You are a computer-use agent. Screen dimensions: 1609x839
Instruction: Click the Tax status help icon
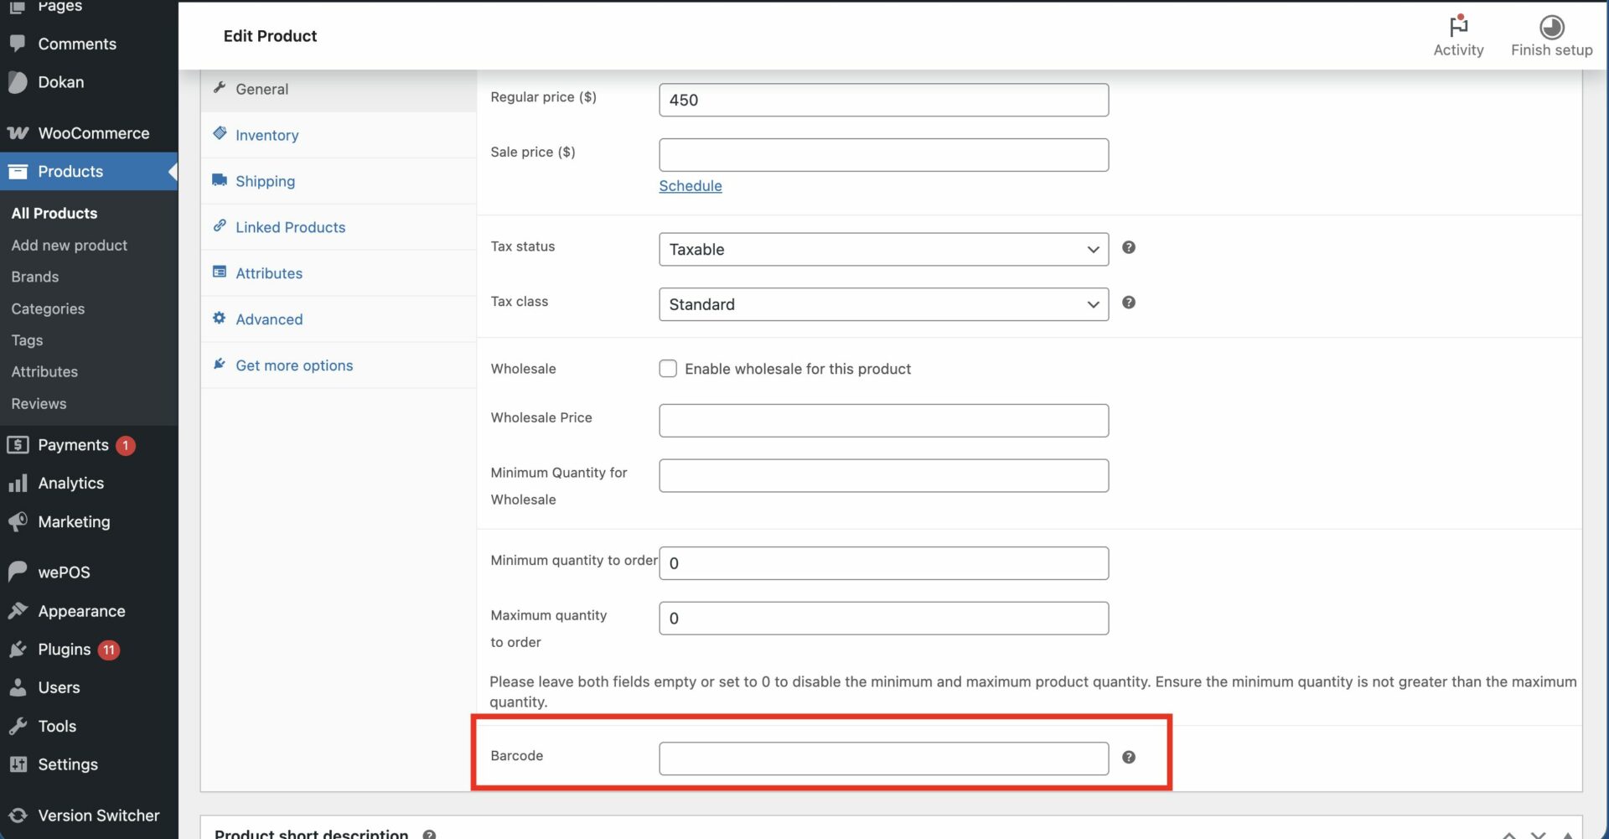point(1129,247)
